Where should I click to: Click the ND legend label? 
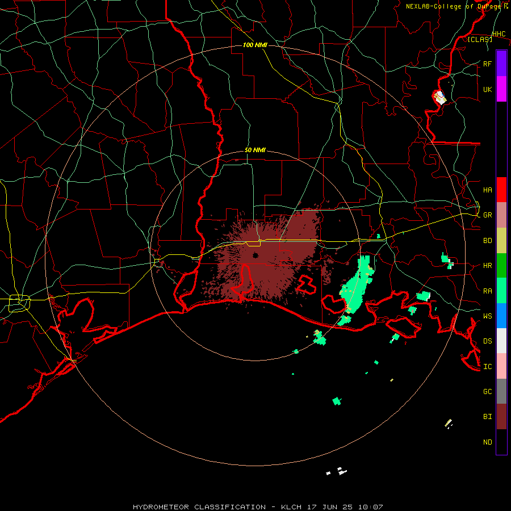[x=487, y=442]
